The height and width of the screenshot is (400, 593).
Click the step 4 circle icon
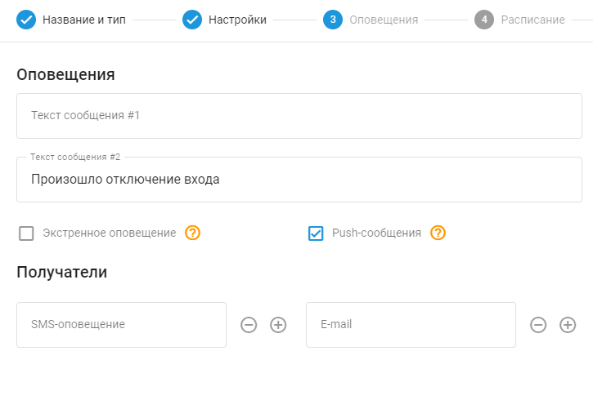point(484,20)
